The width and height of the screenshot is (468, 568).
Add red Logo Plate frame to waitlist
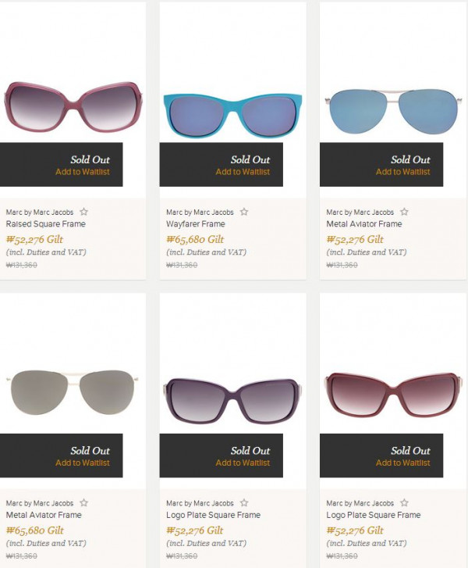403,463
